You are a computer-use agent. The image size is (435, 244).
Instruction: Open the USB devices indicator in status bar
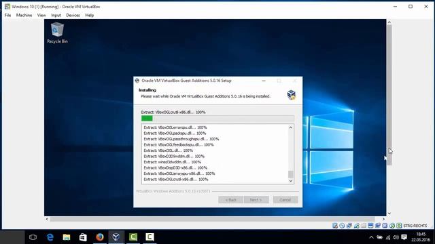point(356,226)
